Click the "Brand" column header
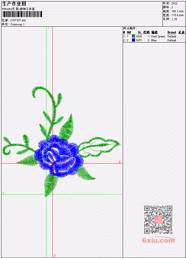Viewport: 186px width, 258px height. 172,32
